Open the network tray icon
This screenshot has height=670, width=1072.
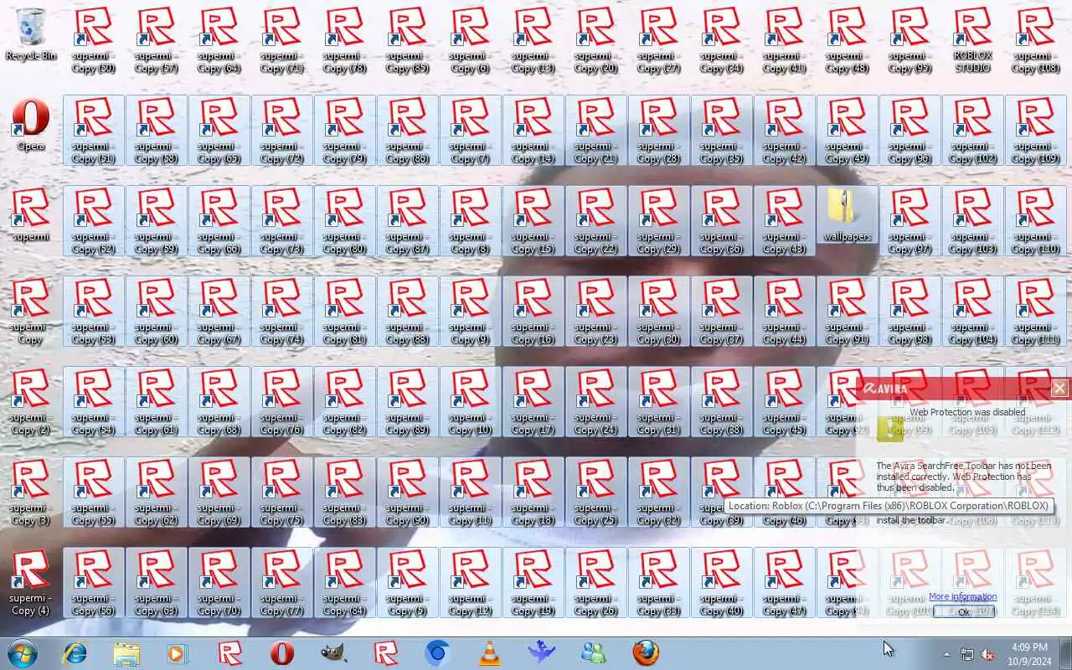tap(967, 654)
